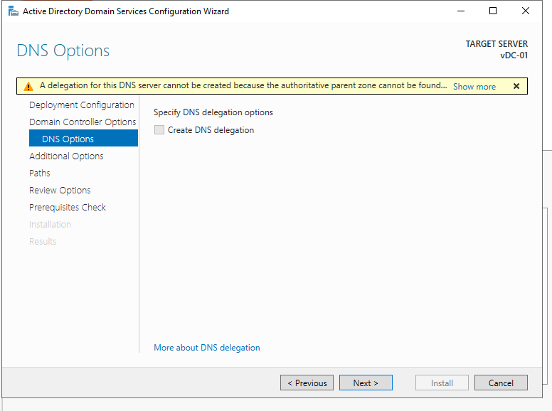Open the Review Options step
The height and width of the screenshot is (411, 552).
[x=60, y=190]
